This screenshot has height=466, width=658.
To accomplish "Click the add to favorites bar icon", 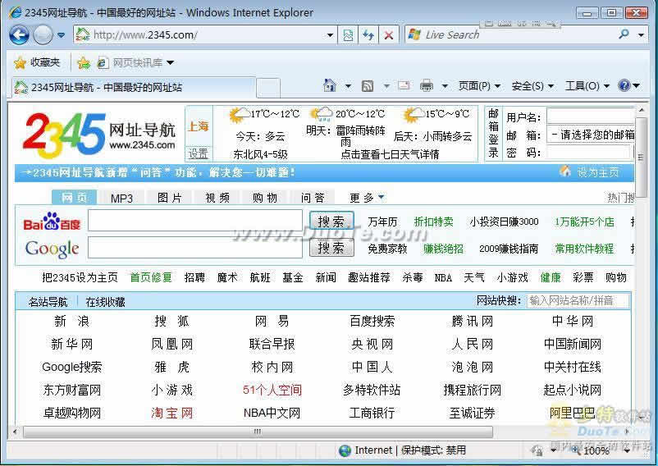I will pos(84,63).
